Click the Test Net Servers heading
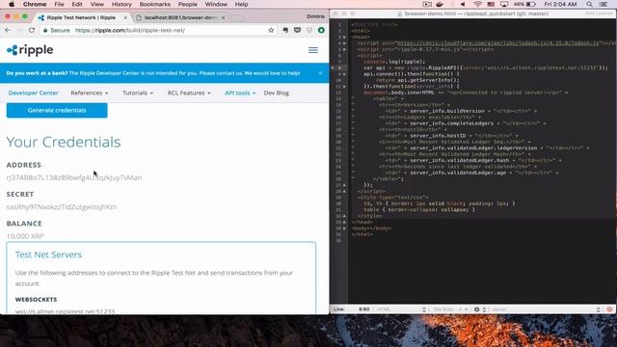 [x=48, y=254]
